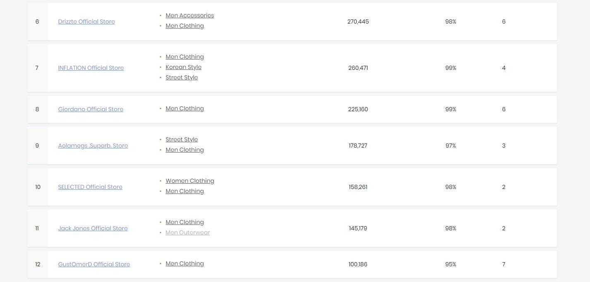Open Street Style in the Aolamegs row
This screenshot has height=282, width=590.
click(182, 139)
